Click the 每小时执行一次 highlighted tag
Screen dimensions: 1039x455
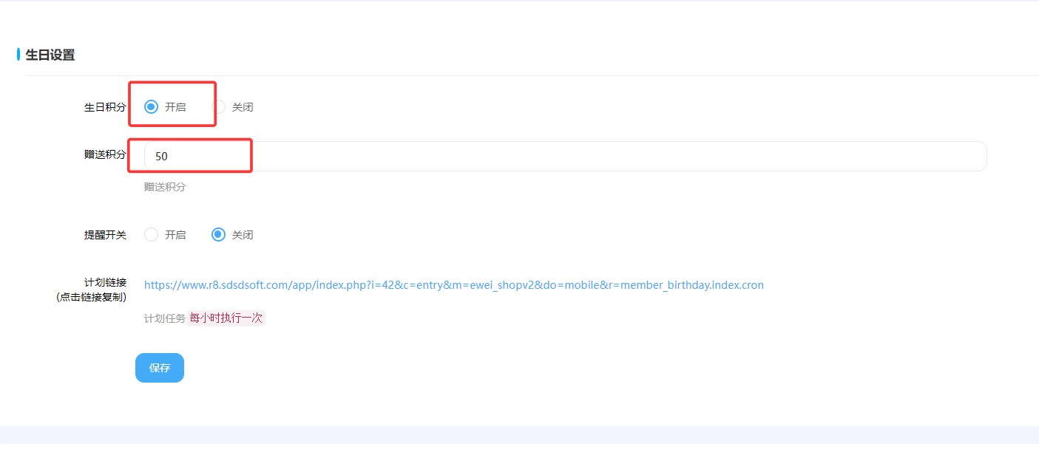tap(226, 318)
